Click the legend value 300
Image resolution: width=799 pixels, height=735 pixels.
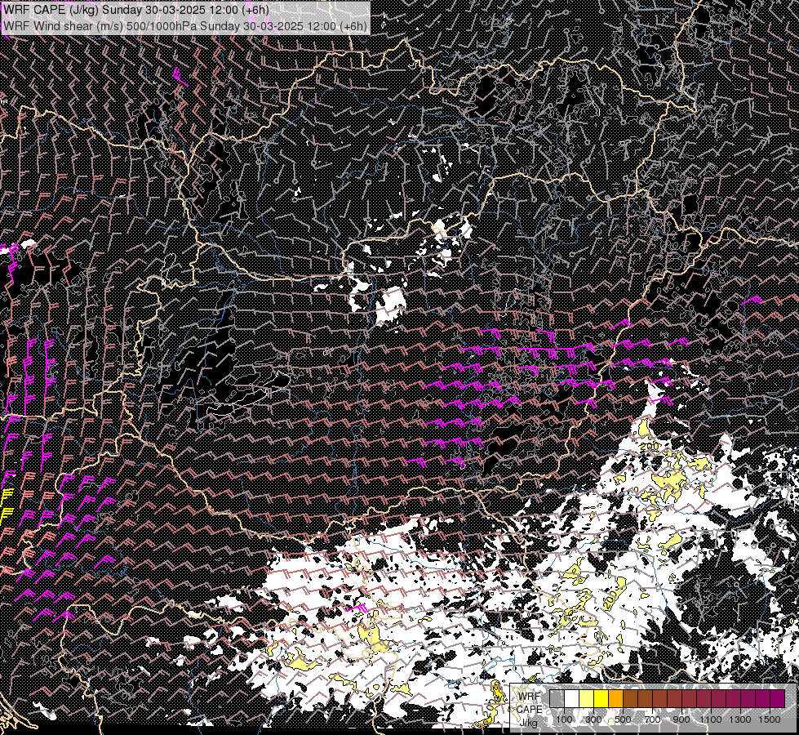point(593,719)
